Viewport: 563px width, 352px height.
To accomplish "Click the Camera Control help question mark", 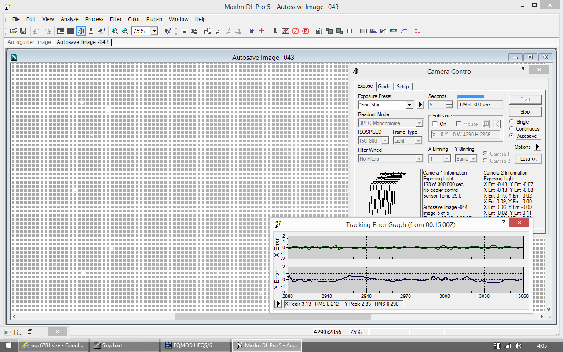I will click(523, 70).
